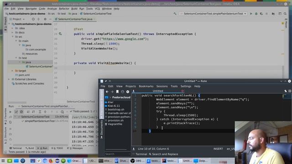
Task: Collapse the main folder in tree
Action: click(x=16, y=41)
